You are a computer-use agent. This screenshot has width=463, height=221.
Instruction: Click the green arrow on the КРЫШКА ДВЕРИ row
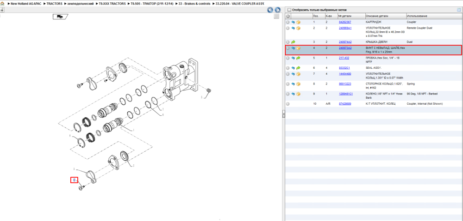pos(293,42)
